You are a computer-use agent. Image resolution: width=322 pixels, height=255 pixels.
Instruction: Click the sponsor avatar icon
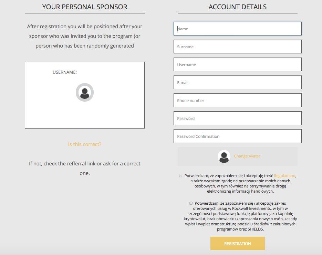click(85, 92)
